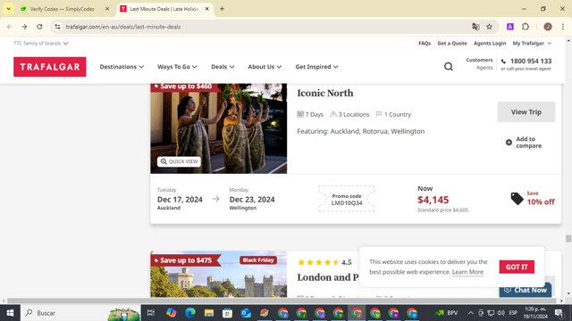Click the Dec 23, 2024 end date
Viewport: 572px width, 321px height.
[252, 200]
